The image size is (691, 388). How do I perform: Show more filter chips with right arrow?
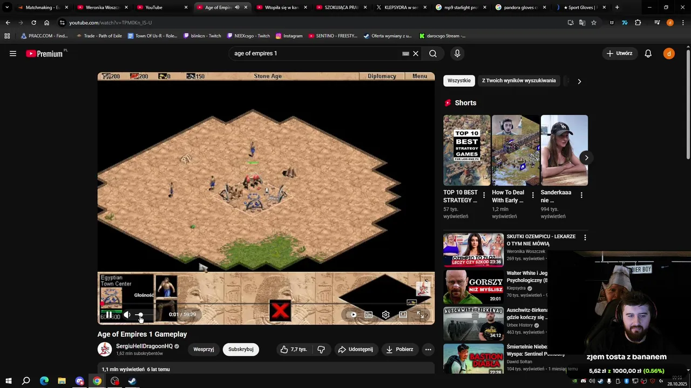click(579, 81)
